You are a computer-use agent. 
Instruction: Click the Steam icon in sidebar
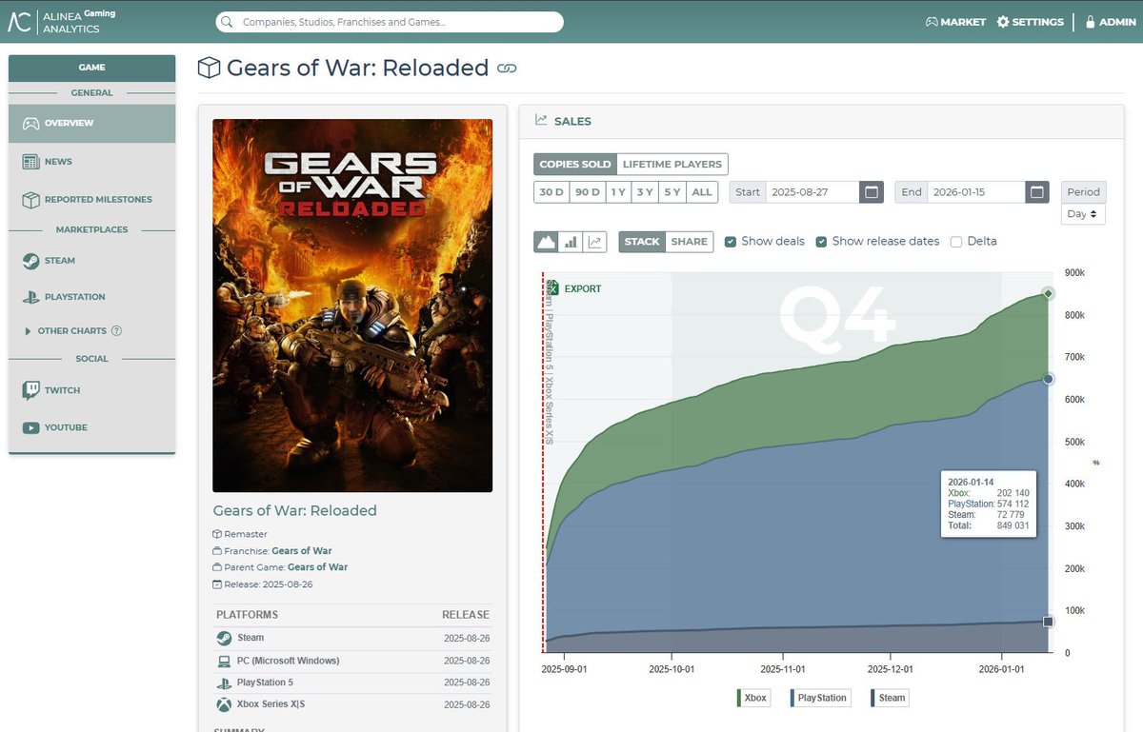point(30,261)
